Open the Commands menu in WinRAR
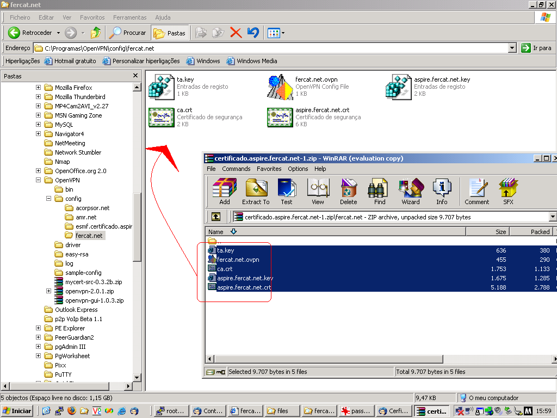 (x=236, y=169)
